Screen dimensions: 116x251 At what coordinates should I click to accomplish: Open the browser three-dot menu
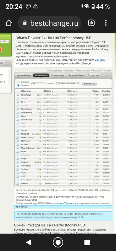tap(106, 23)
